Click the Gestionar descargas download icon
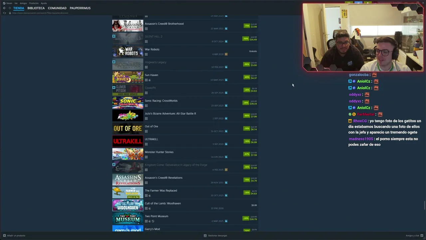This screenshot has height=240, width=426. click(x=205, y=236)
